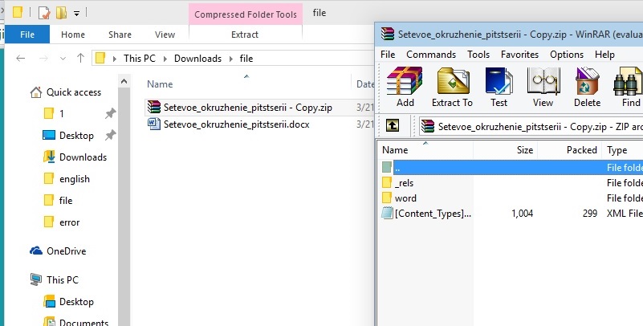
Task: Click This PC in the address bar
Action: pos(140,59)
